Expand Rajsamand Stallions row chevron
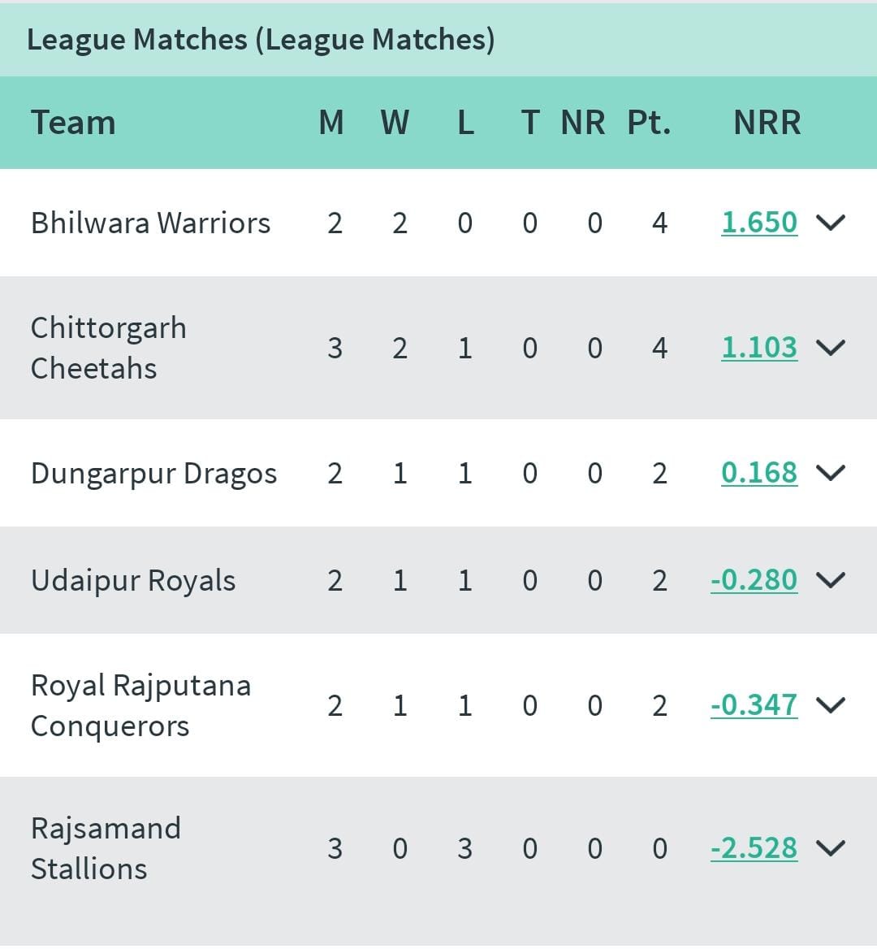Screen dimensions: 877x949 coord(831,848)
